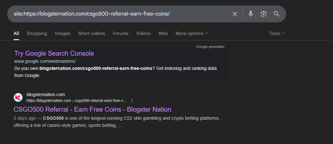Switch to the Web tab
The image size is (333, 144).
point(163,34)
